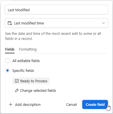The height and width of the screenshot is (114, 113).
Task: Click the checkbox icon on Ready to Process chip
Action: [17, 81]
